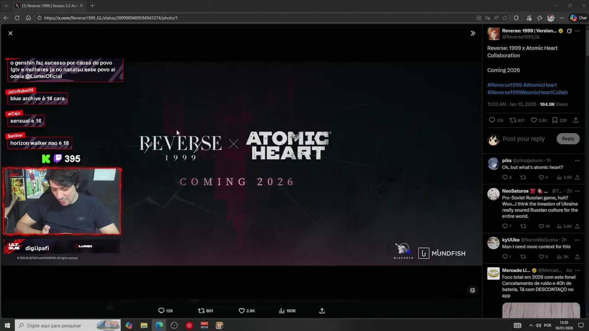Screen dimensions: 589x331
Task: Click the Reply button
Action: coord(568,139)
